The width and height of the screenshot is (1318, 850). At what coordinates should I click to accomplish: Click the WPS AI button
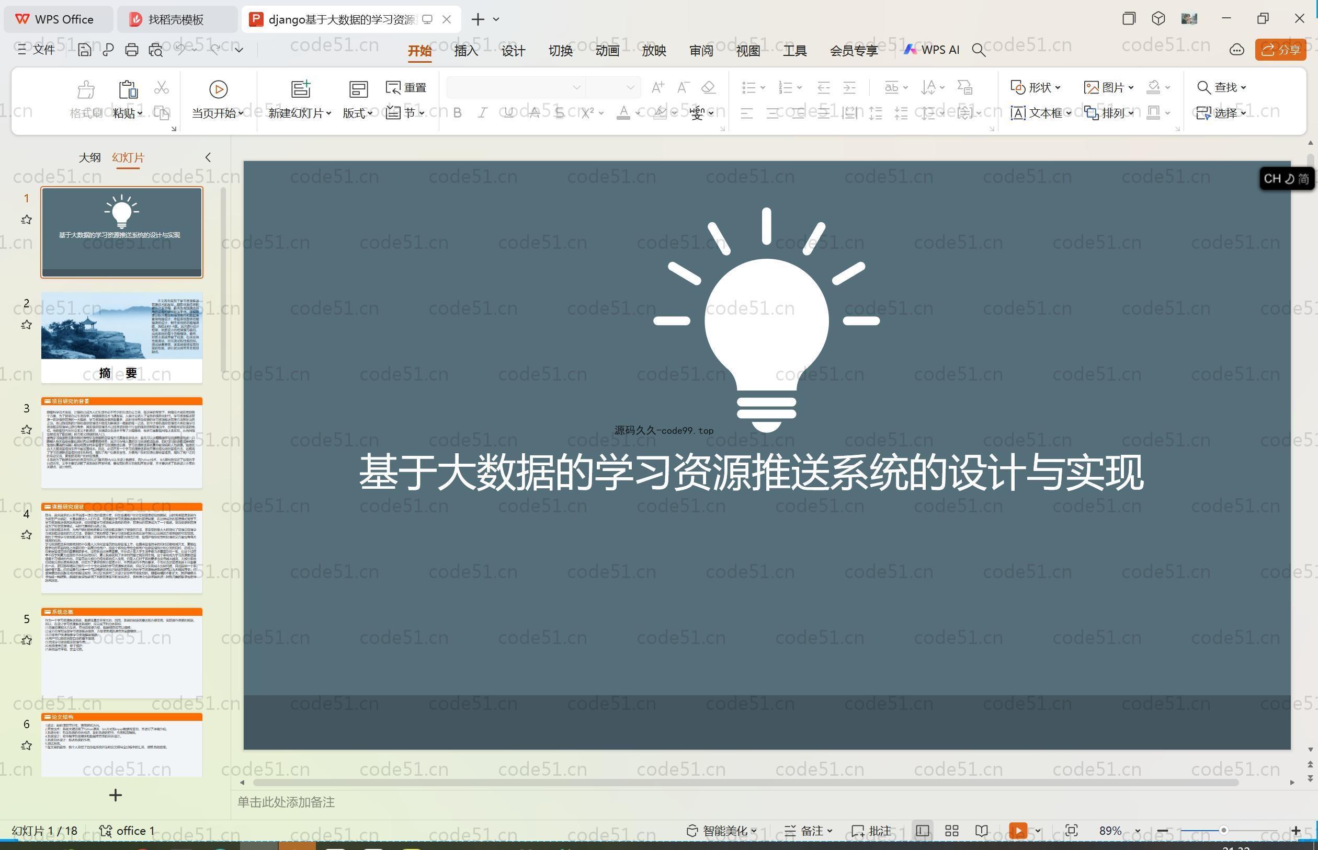point(931,50)
